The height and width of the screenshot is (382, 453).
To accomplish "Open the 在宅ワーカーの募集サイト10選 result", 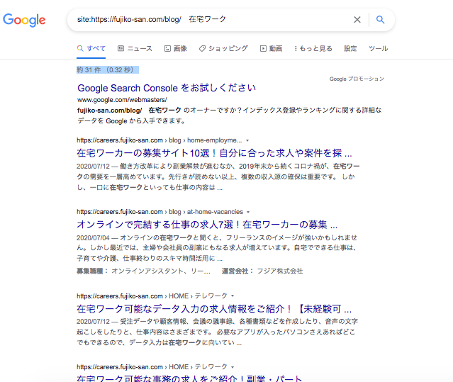I will (214, 153).
